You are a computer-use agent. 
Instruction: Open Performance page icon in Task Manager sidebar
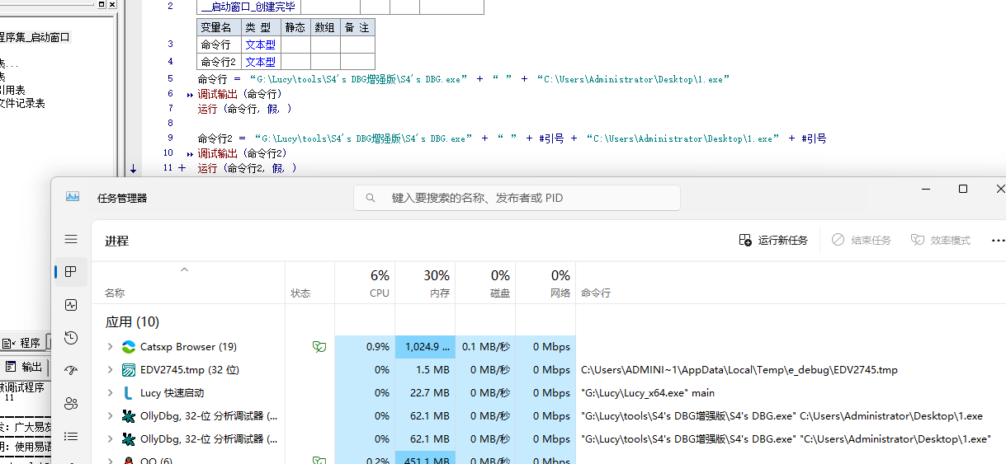point(71,305)
